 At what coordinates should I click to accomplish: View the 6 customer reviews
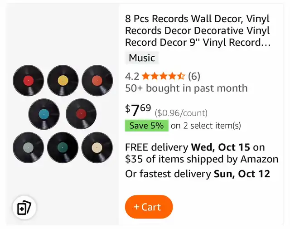click(x=194, y=76)
